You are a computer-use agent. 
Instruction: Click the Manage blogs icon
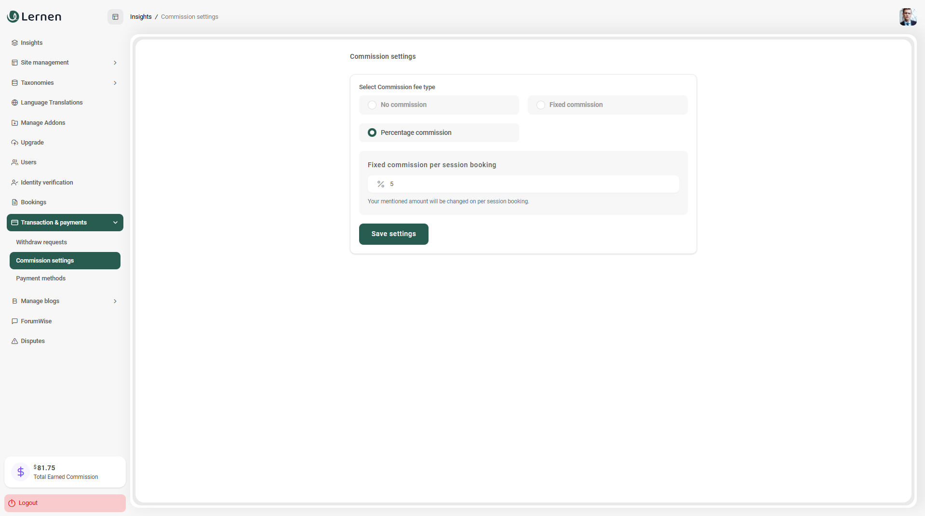[x=14, y=301]
